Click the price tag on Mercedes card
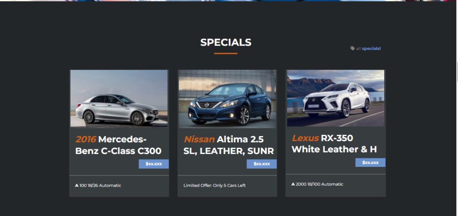This screenshot has width=458, height=216. click(154, 164)
